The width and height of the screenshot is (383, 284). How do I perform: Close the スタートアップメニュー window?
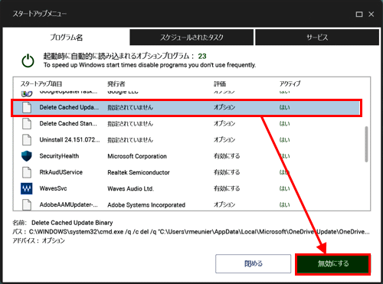click(372, 15)
